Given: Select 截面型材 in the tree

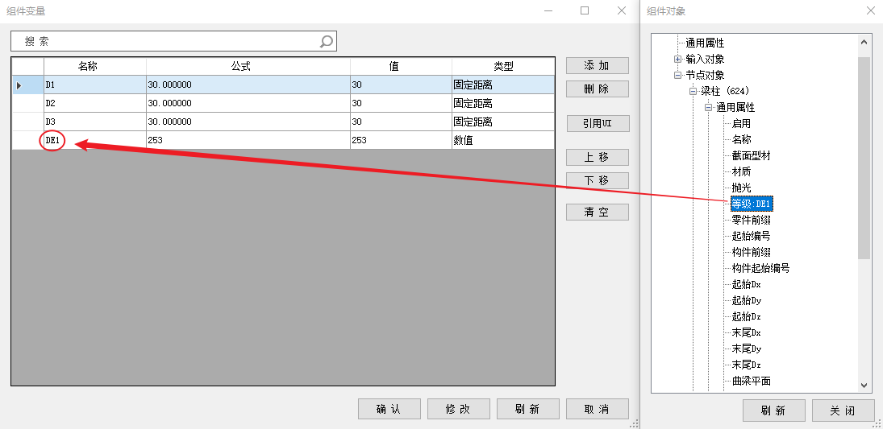Looking at the screenshot, I should (x=751, y=155).
